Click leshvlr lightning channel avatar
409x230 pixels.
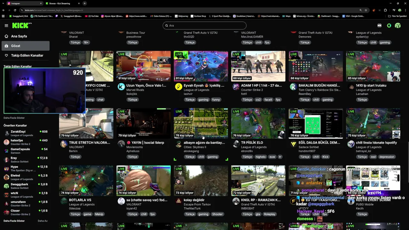pos(179,87)
